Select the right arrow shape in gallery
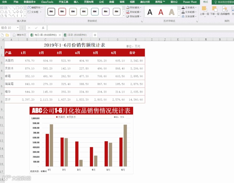Image resolution: width=234 pixels, height=183 pixels. pyautogui.click(x=18, y=12)
